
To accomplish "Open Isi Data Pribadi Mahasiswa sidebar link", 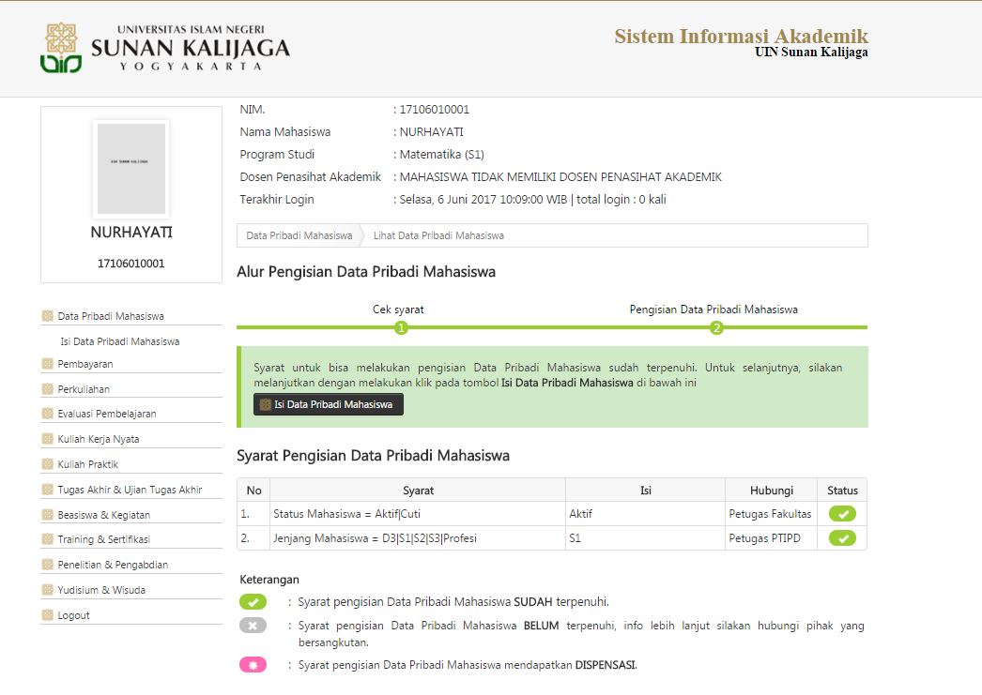I will (x=119, y=341).
